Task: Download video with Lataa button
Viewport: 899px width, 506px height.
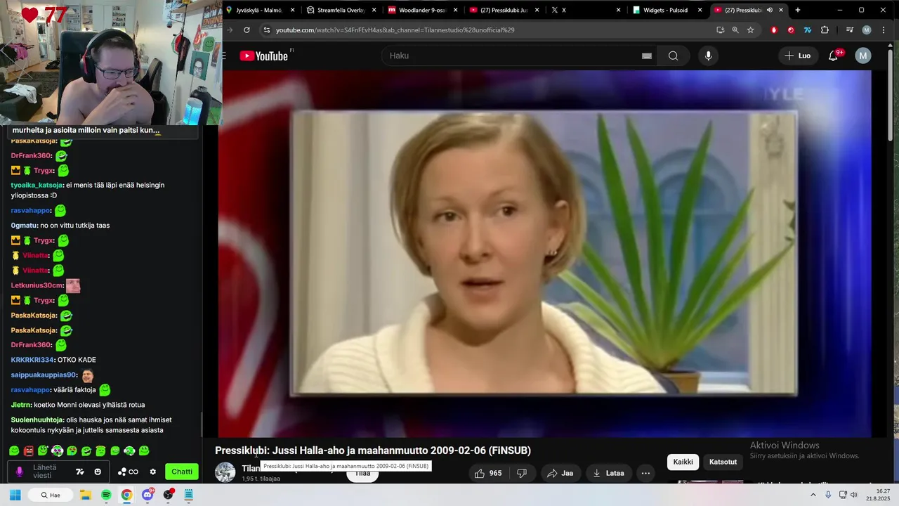Action: point(608,473)
